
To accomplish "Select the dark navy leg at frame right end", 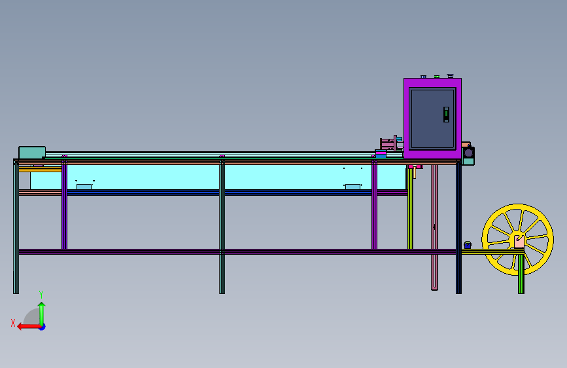I will click(458, 228).
